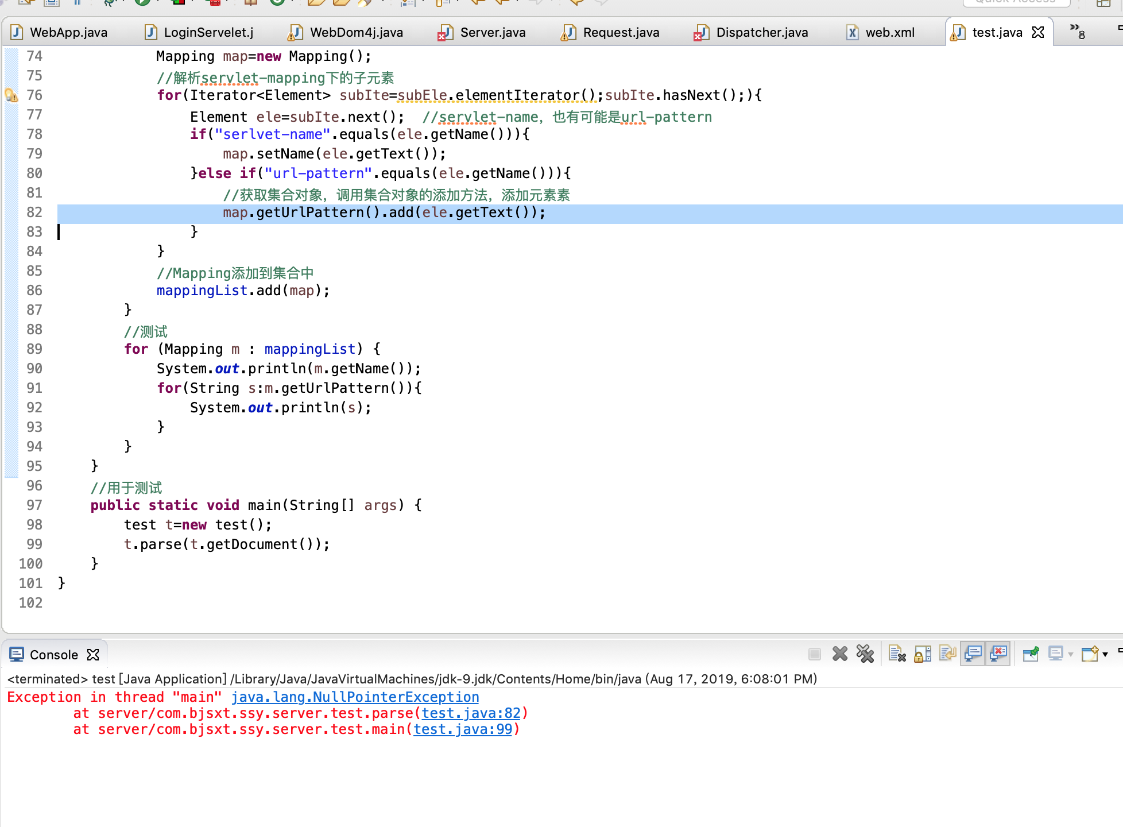Toggle Word Wrap in the console

948,654
